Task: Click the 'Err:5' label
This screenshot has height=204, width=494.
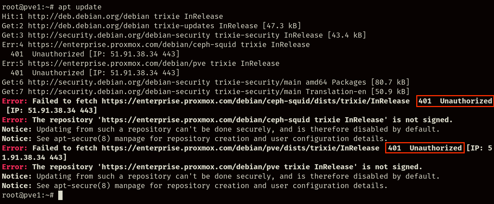Action: (x=13, y=64)
